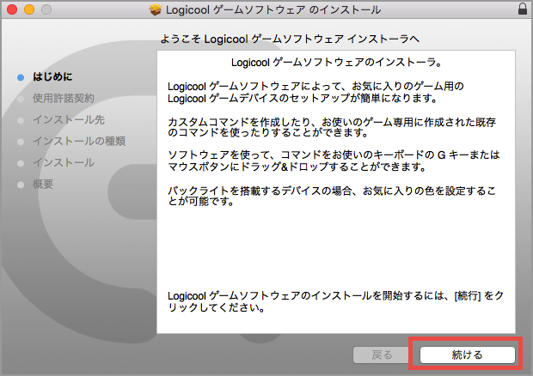The image size is (533, 376).
Task: Click the lock icon in title bar
Action: [523, 9]
